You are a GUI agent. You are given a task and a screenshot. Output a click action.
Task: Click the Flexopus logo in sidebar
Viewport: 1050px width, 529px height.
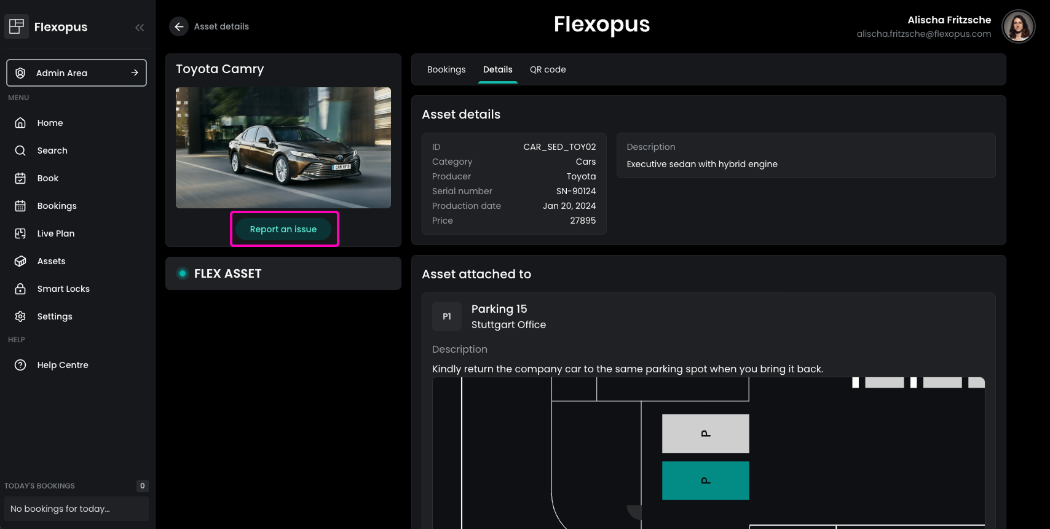click(x=17, y=26)
